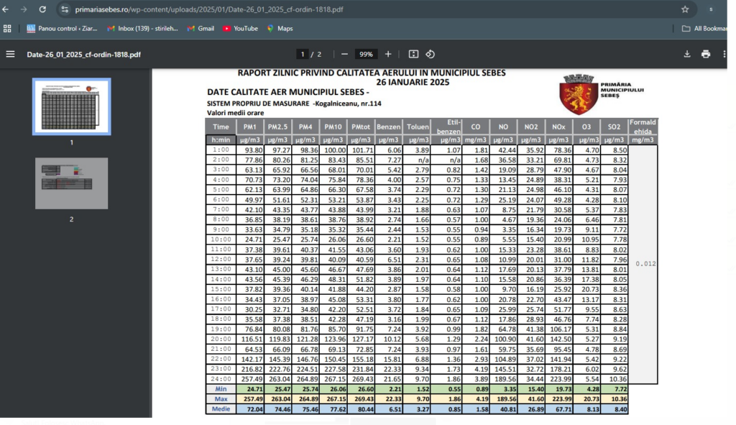Open the Gmail bookmark

[201, 29]
